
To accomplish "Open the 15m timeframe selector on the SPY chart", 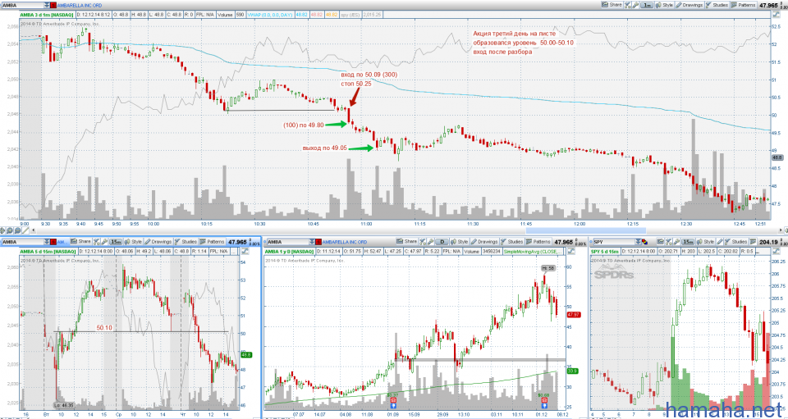I will point(688,242).
